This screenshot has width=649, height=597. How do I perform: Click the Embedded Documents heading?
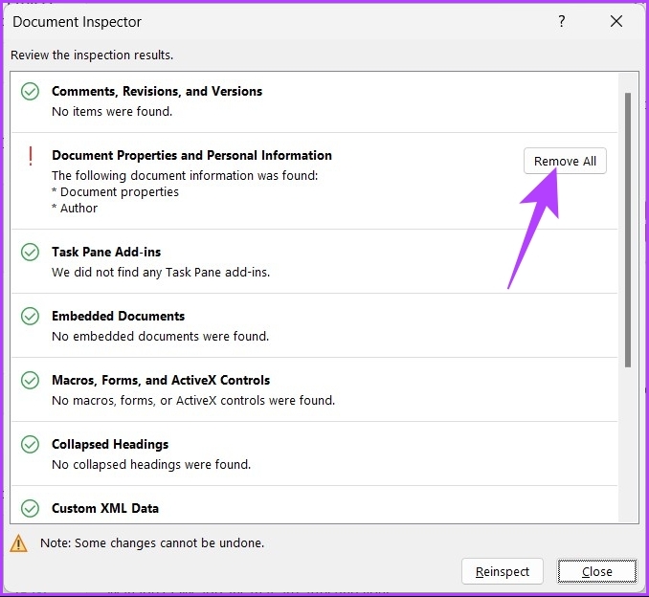(118, 316)
